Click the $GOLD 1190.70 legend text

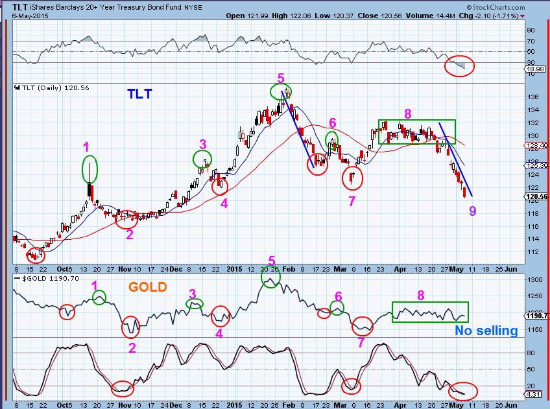pos(51,278)
